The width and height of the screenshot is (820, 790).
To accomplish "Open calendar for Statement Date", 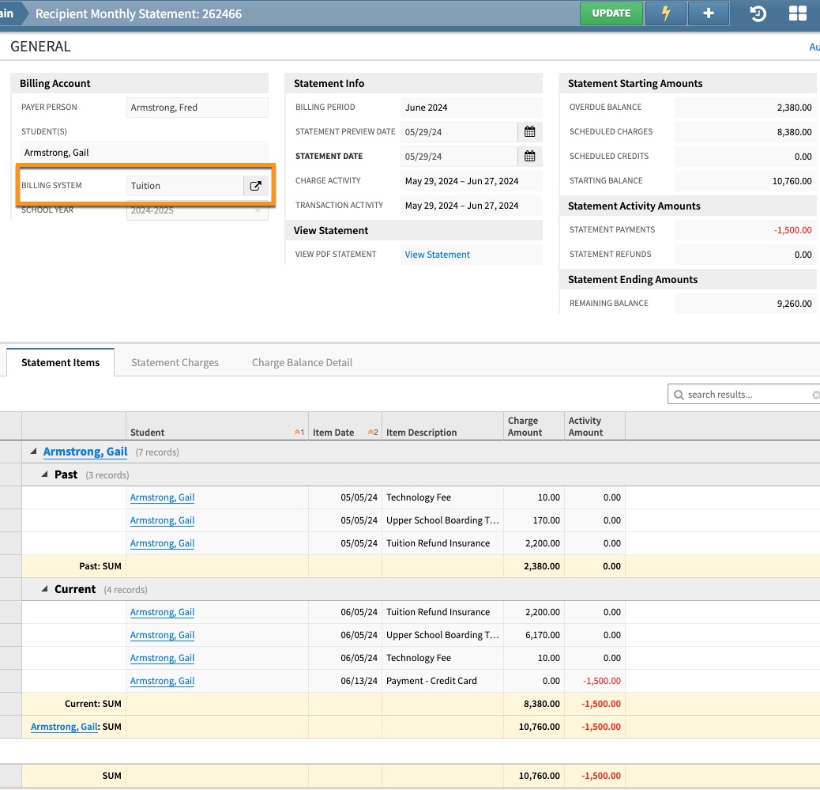I will 530,157.
